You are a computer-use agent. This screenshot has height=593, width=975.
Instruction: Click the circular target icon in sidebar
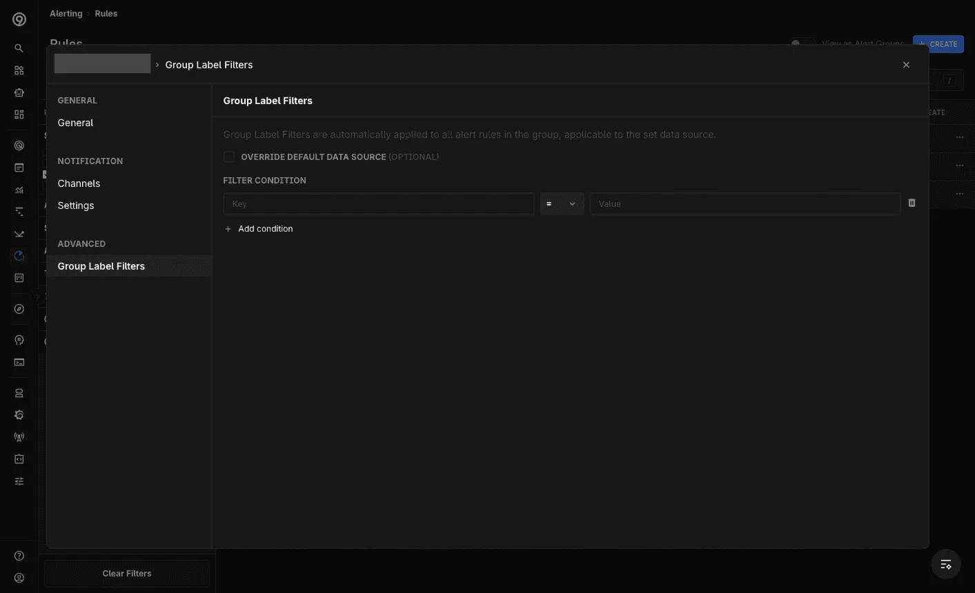(x=19, y=145)
